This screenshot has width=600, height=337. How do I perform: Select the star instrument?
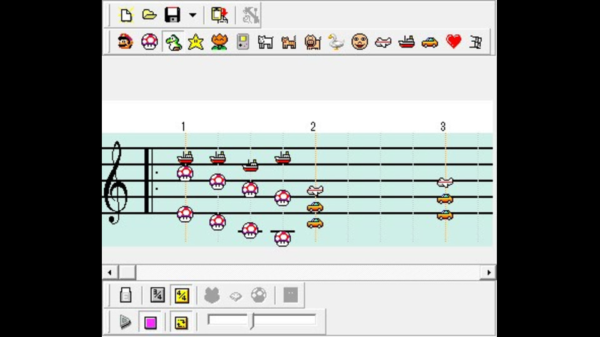pos(196,42)
